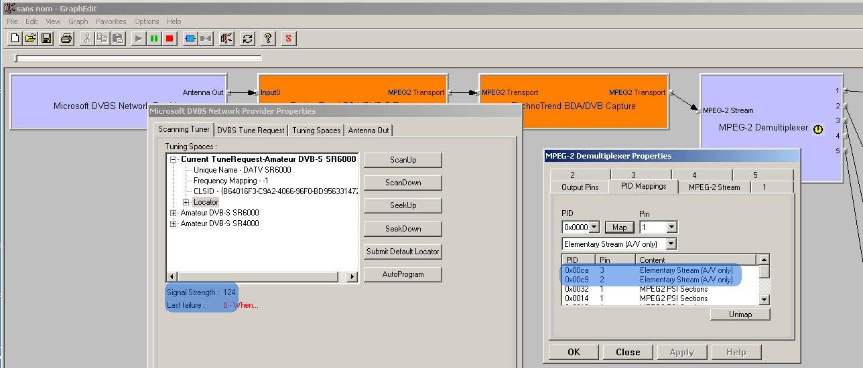Create a new graph with New icon
The height and width of the screenshot is (368, 863).
pyautogui.click(x=15, y=38)
